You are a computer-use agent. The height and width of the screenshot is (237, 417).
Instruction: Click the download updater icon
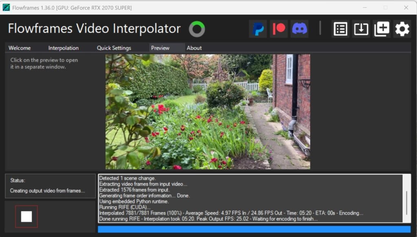click(x=361, y=29)
